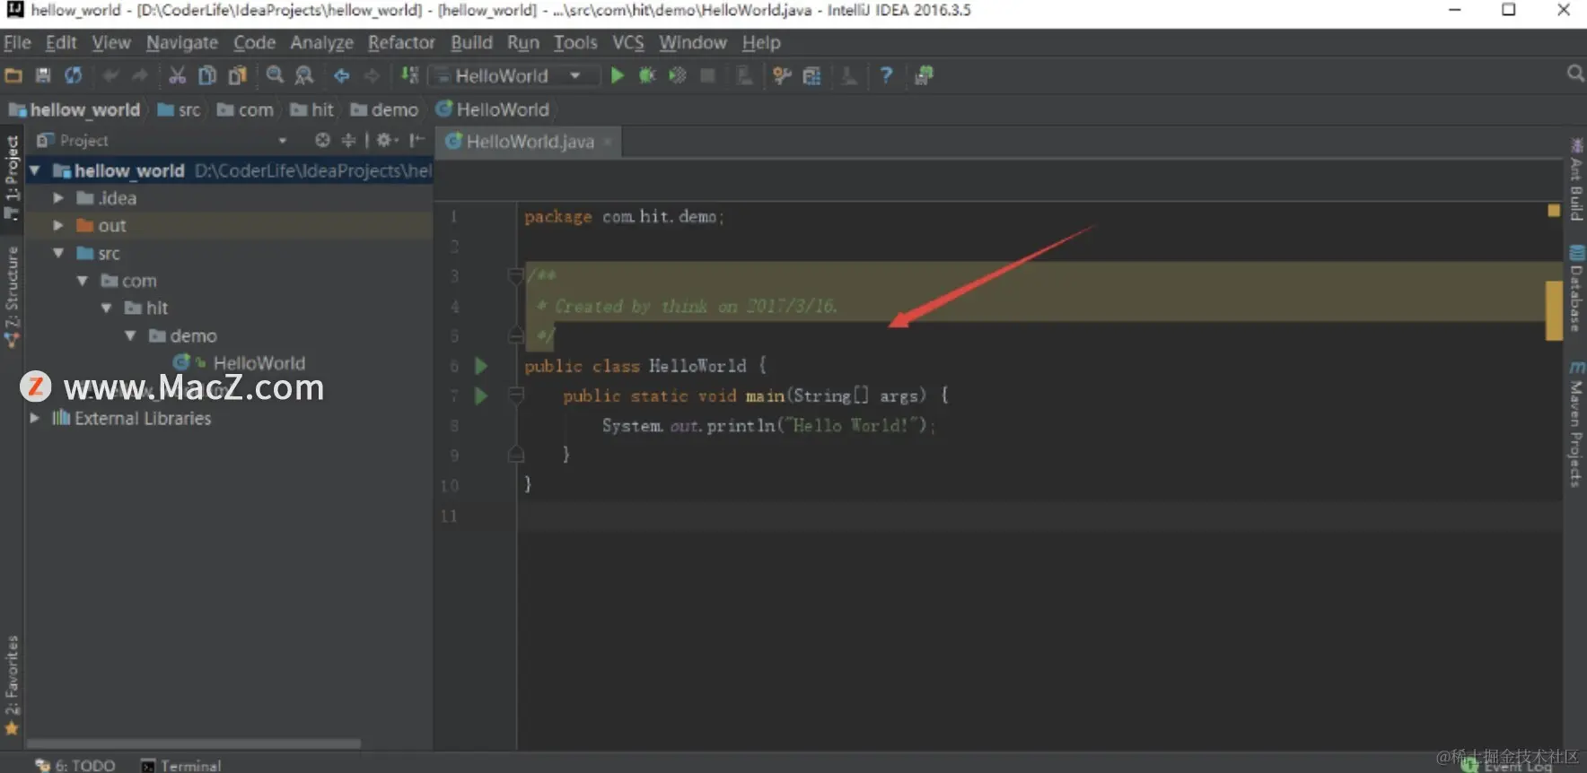The height and width of the screenshot is (773, 1587).
Task: Click the Back navigation arrow
Action: [x=342, y=76]
